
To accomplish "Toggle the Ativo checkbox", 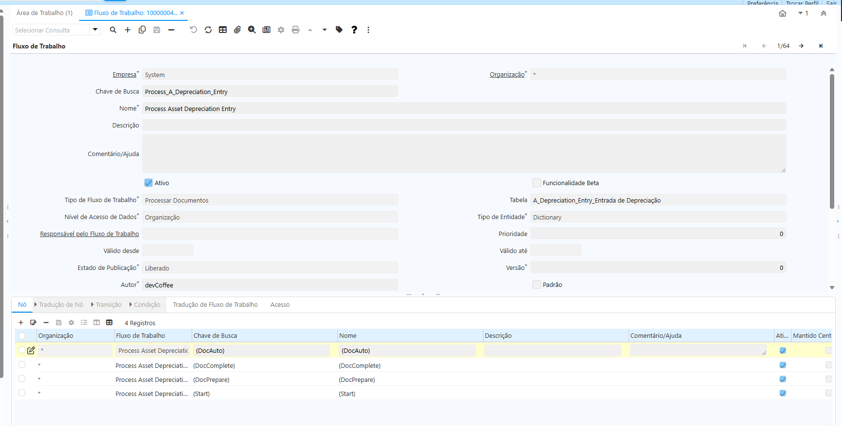I will point(149,183).
